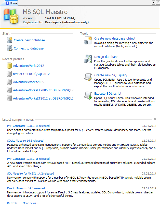This screenshot has width=160, height=210.
Task: Read the SQLite Maestro 14.3 released article
Action: (x=25, y=141)
